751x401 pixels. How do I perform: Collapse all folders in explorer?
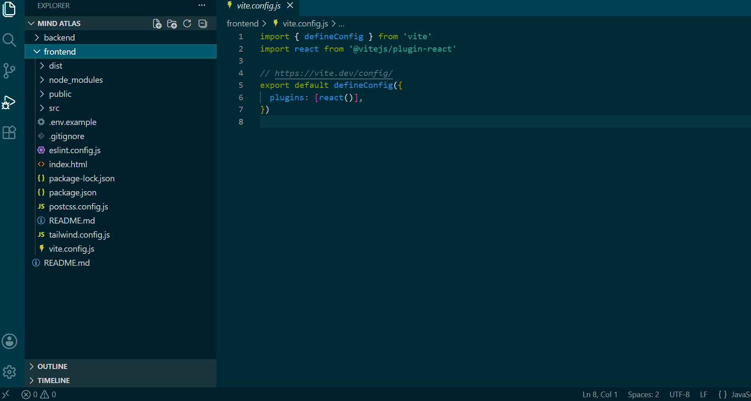(203, 23)
